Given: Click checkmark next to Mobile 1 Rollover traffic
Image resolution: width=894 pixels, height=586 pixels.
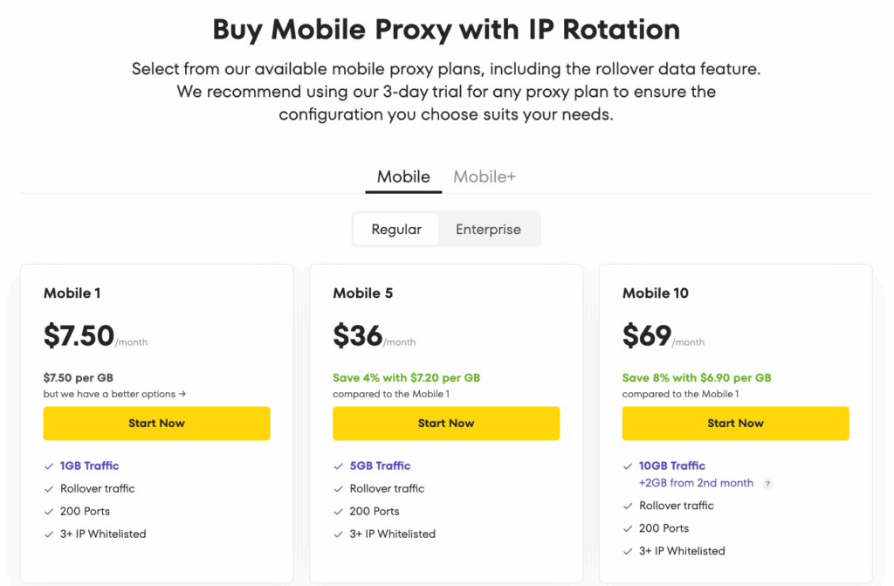Looking at the screenshot, I should (x=49, y=489).
